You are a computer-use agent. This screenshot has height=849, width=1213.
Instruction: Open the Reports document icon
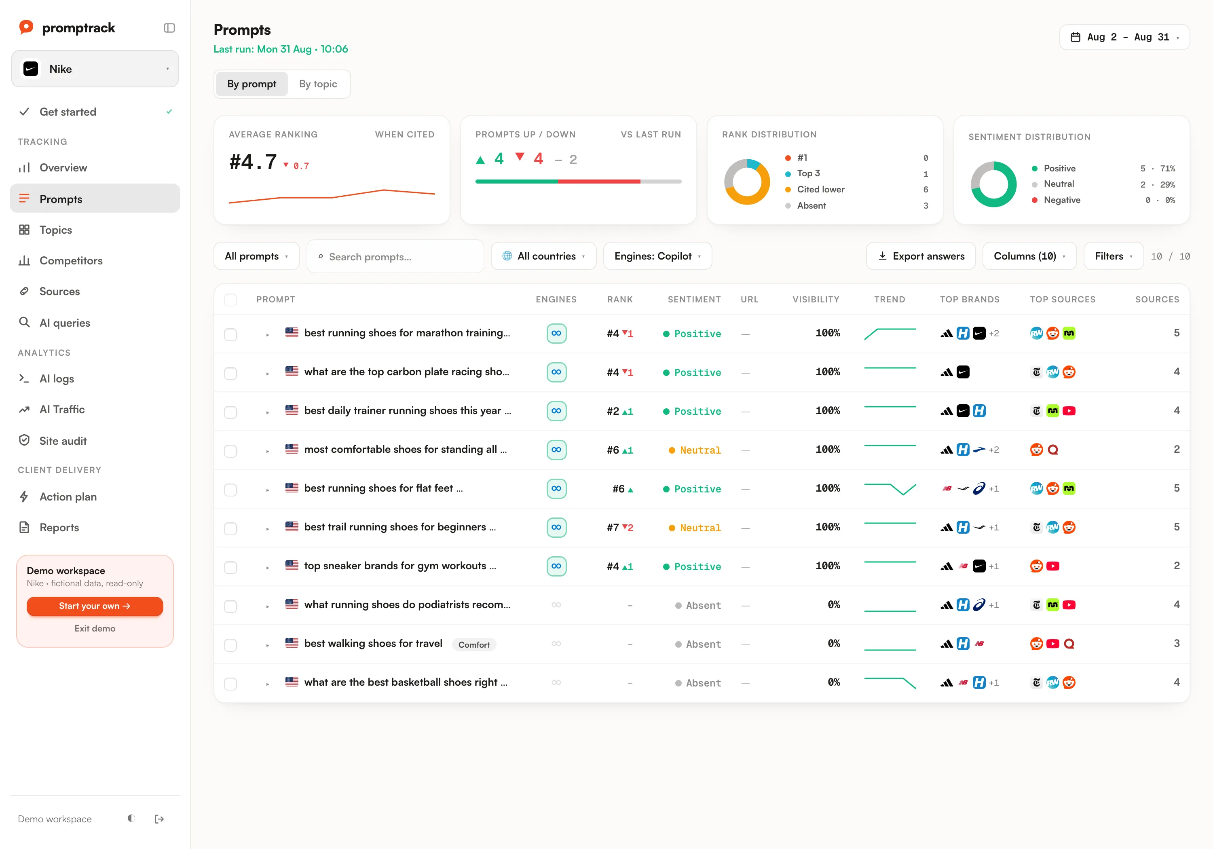24,527
